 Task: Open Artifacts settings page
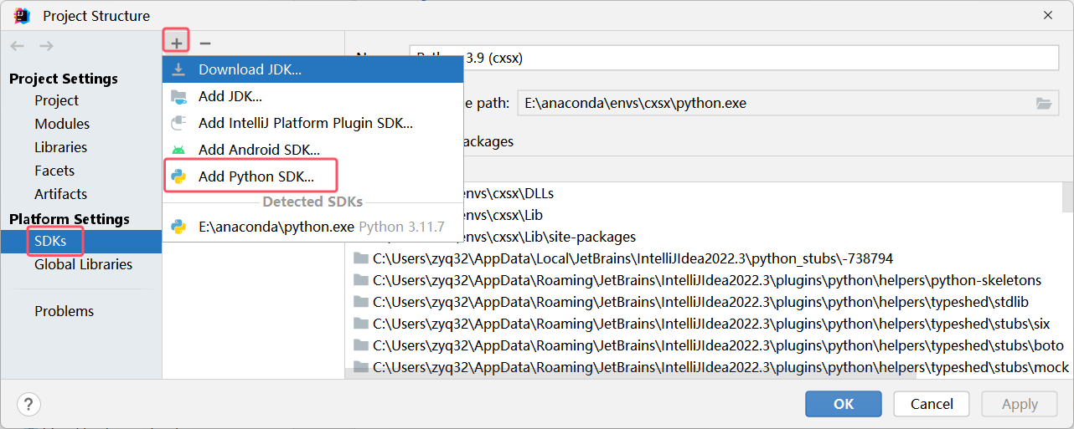click(x=60, y=194)
